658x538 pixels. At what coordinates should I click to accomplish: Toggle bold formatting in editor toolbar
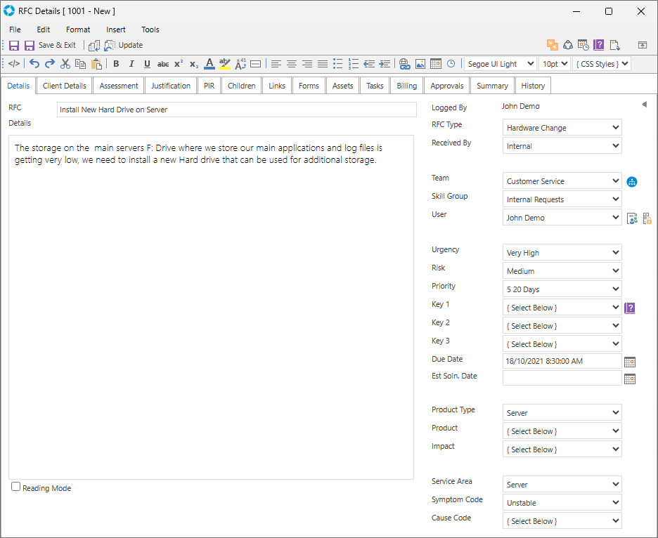(116, 64)
